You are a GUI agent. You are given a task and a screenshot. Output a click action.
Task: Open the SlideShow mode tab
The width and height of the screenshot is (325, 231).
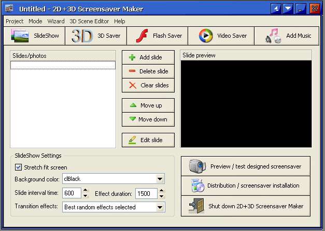[x=34, y=36]
